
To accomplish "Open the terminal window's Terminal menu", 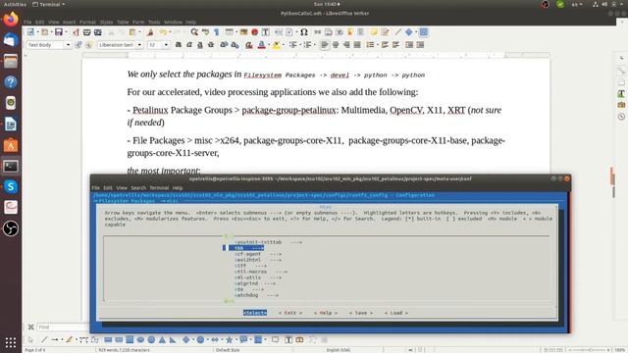I will 159,187.
